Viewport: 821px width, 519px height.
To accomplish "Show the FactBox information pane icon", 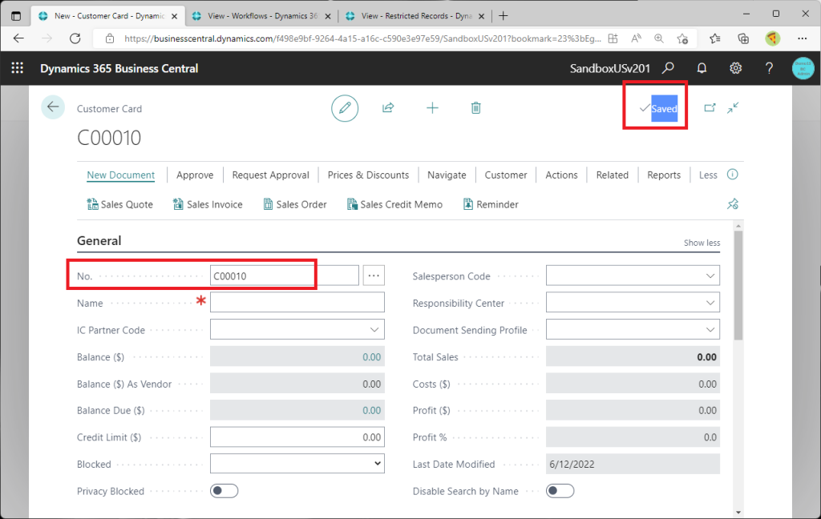I will pyautogui.click(x=733, y=175).
